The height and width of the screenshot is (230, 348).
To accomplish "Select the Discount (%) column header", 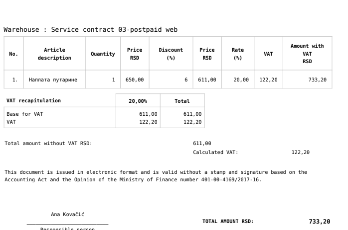I will (x=171, y=54).
